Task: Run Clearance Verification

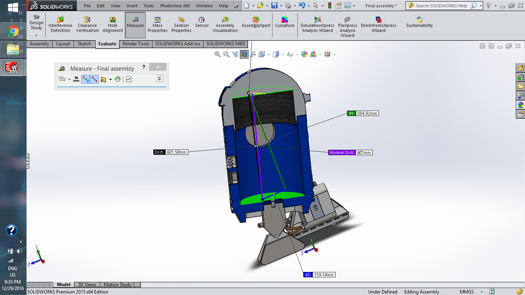Action: [x=87, y=25]
